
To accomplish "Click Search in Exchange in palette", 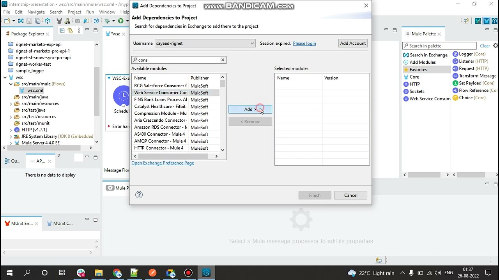I will point(426,55).
